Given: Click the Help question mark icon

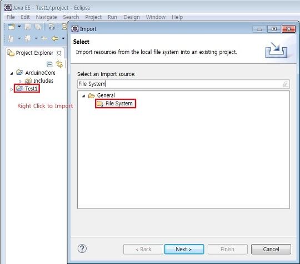Looking at the screenshot, I should 82,248.
